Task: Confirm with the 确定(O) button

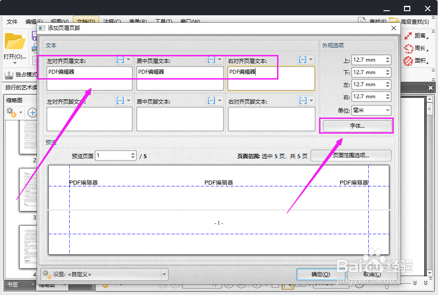Action: 320,274
